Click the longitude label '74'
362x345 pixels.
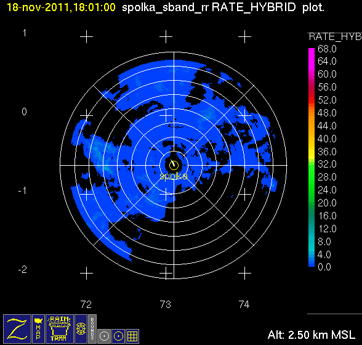tap(244, 304)
